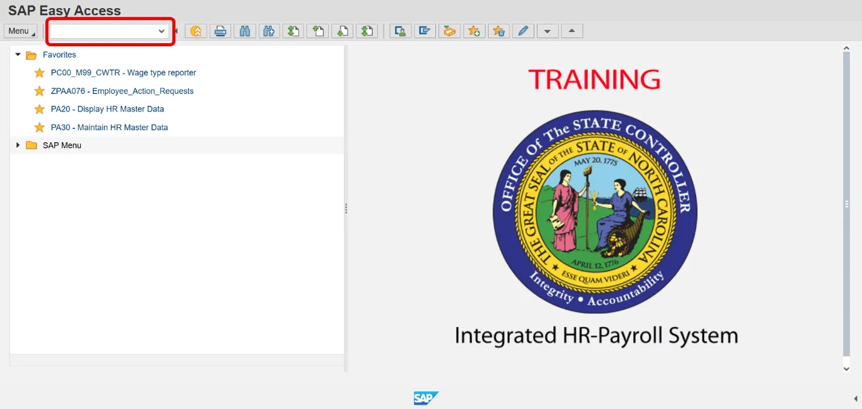Click the Delete Favorites star icon
Image resolution: width=862 pixels, height=409 pixels.
(x=499, y=31)
